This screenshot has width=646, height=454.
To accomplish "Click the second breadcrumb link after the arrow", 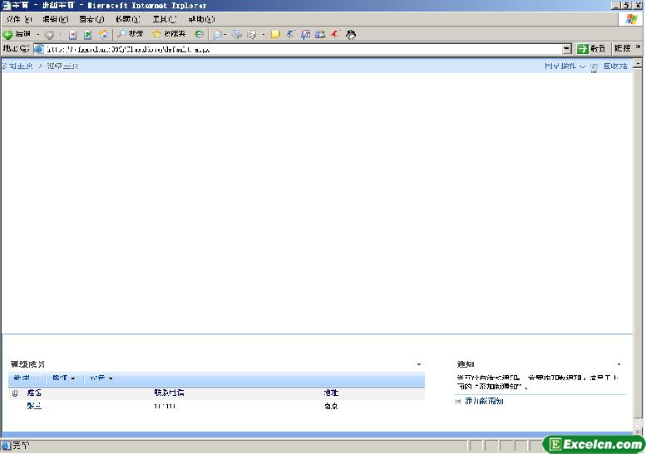I will pos(62,66).
